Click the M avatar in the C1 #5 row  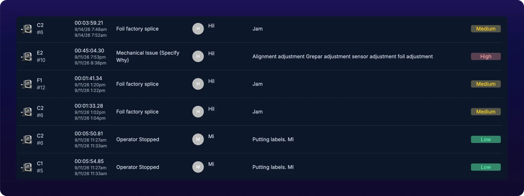point(198,167)
